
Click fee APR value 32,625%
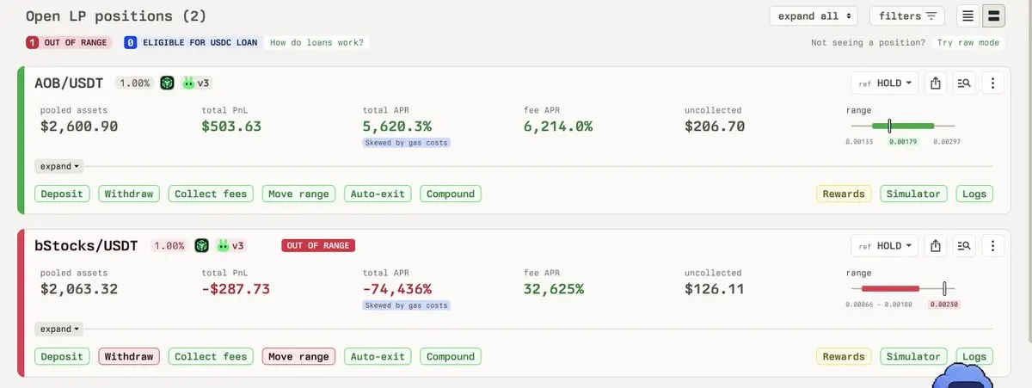click(x=554, y=289)
